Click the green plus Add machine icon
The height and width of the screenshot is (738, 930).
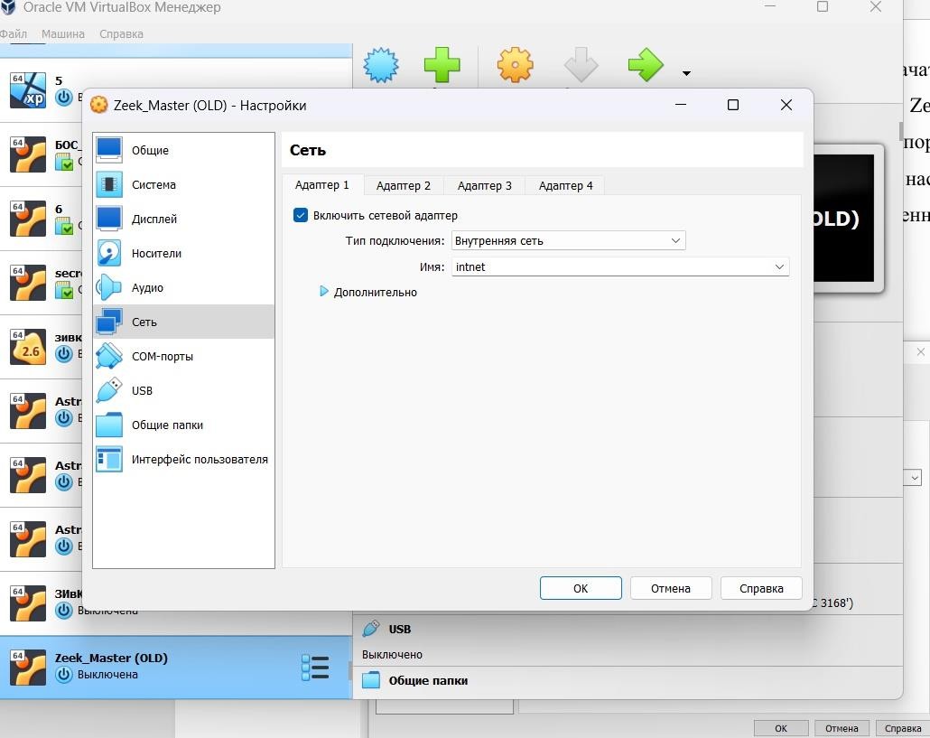(x=442, y=65)
